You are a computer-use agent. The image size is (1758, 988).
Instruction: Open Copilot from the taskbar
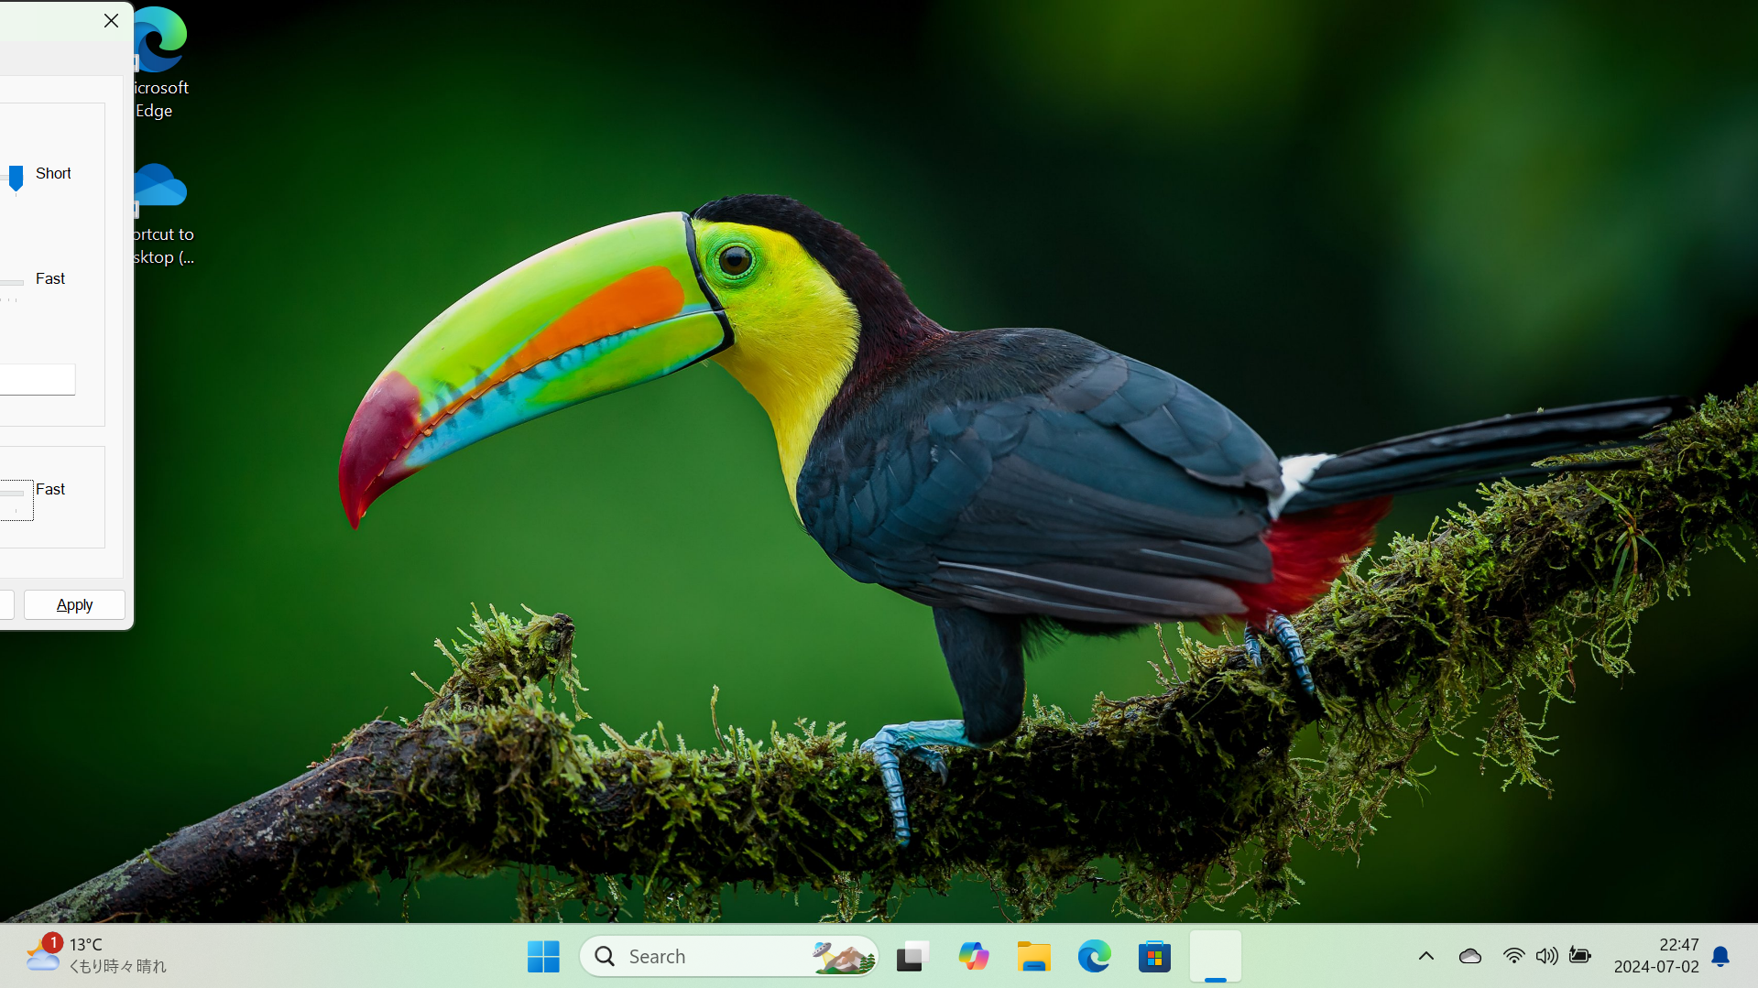(x=973, y=955)
